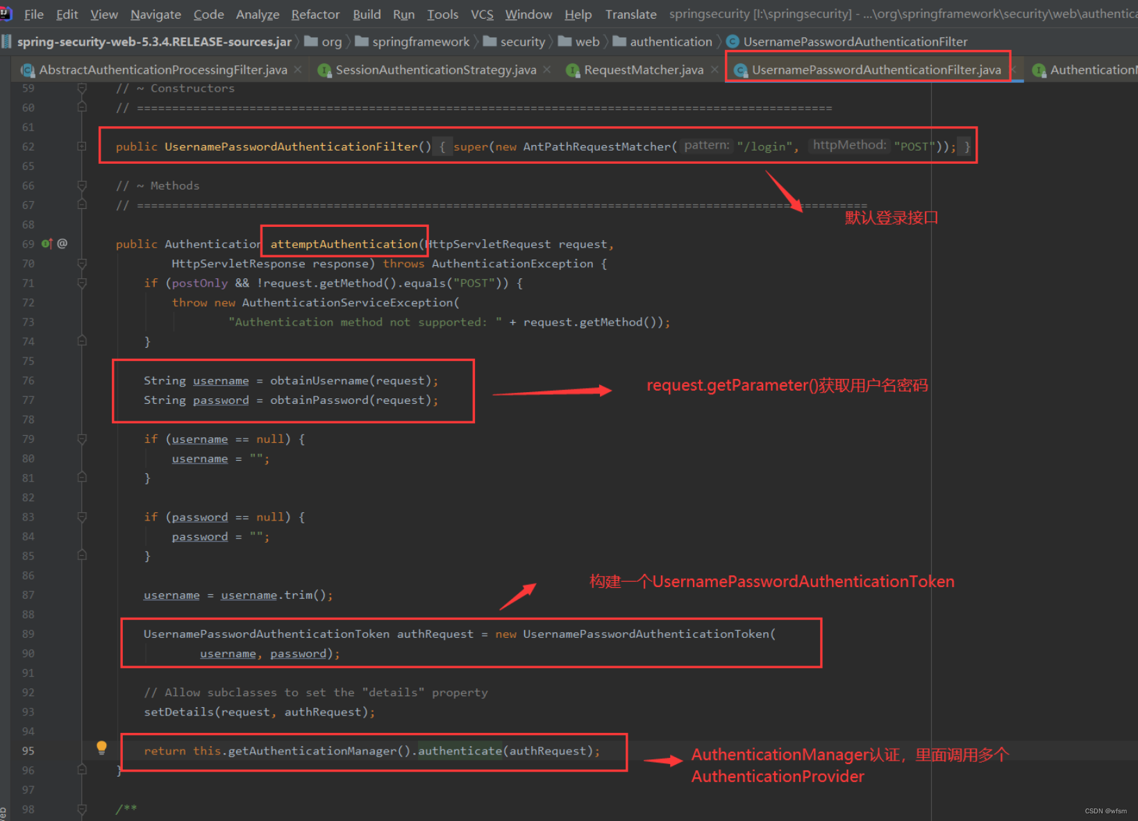The height and width of the screenshot is (821, 1138).
Task: Collapse the postOnly if-block on line 71
Action: tap(82, 283)
